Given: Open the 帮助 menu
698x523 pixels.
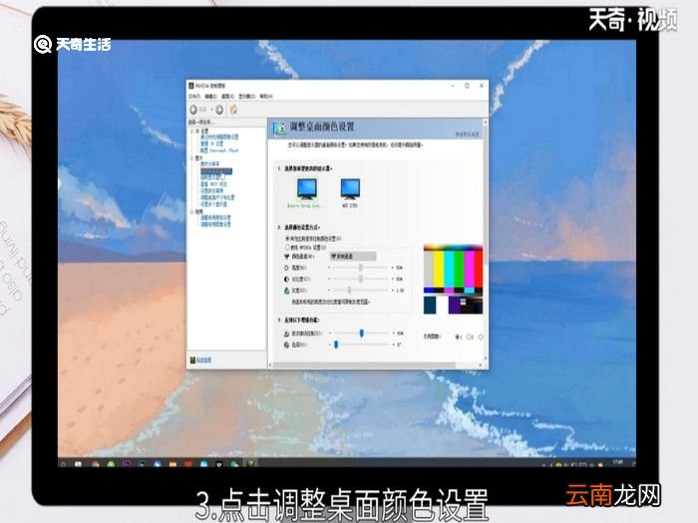Looking at the screenshot, I should [266, 97].
